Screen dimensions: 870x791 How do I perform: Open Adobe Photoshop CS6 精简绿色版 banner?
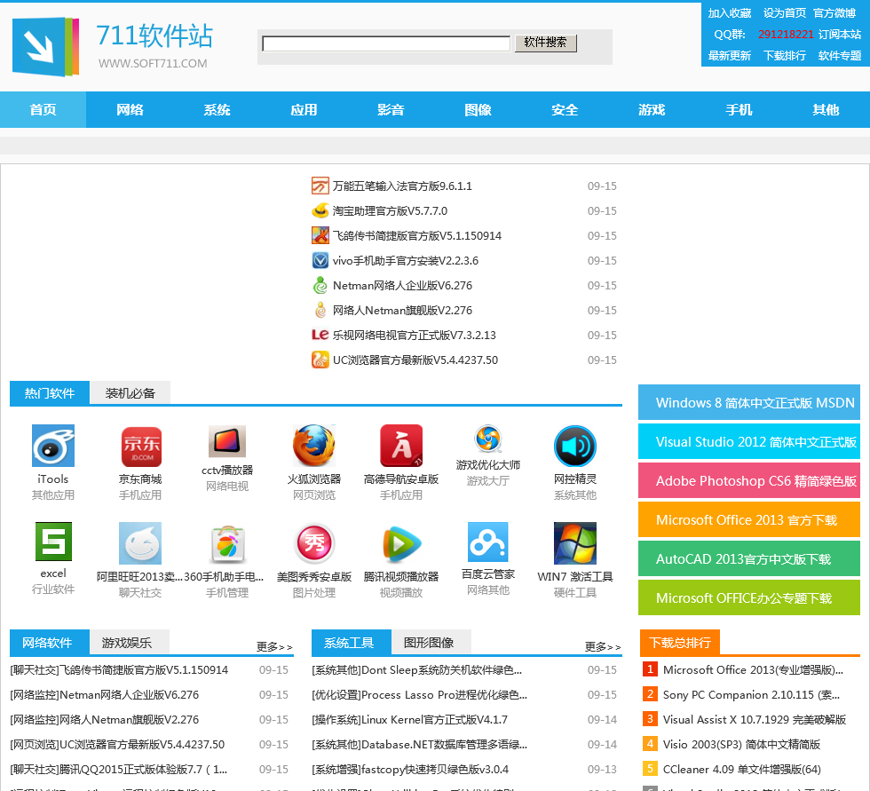pyautogui.click(x=749, y=480)
